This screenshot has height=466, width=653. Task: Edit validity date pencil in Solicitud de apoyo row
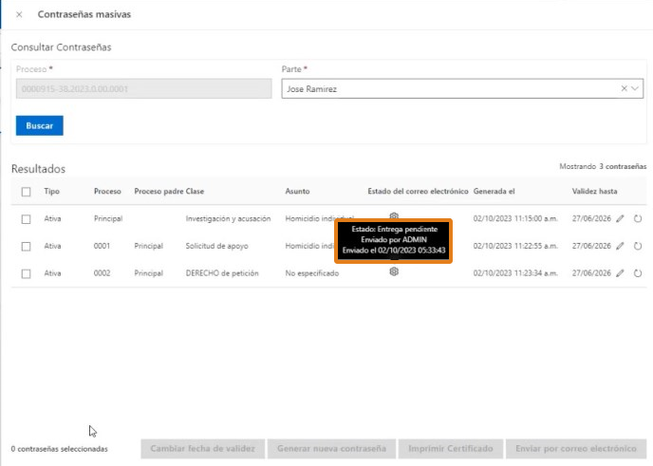620,246
